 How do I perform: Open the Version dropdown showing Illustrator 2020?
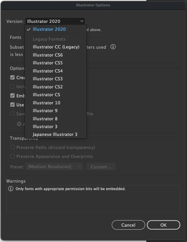55,21
